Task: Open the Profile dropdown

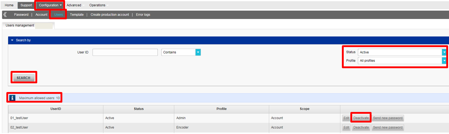Action: tap(402, 61)
